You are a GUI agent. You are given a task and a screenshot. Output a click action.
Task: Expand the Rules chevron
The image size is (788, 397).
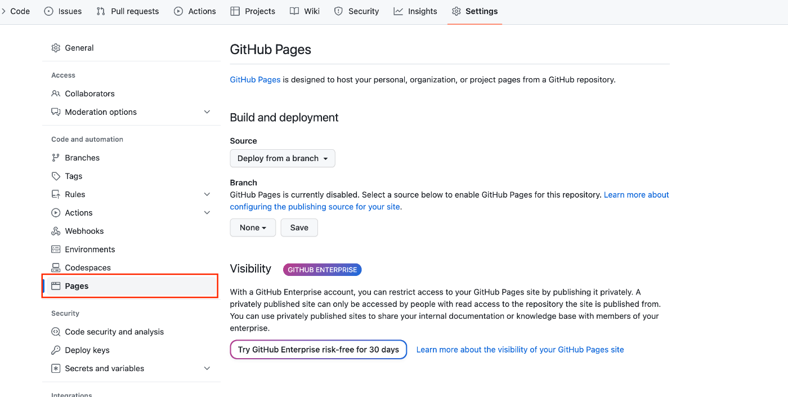[207, 194]
